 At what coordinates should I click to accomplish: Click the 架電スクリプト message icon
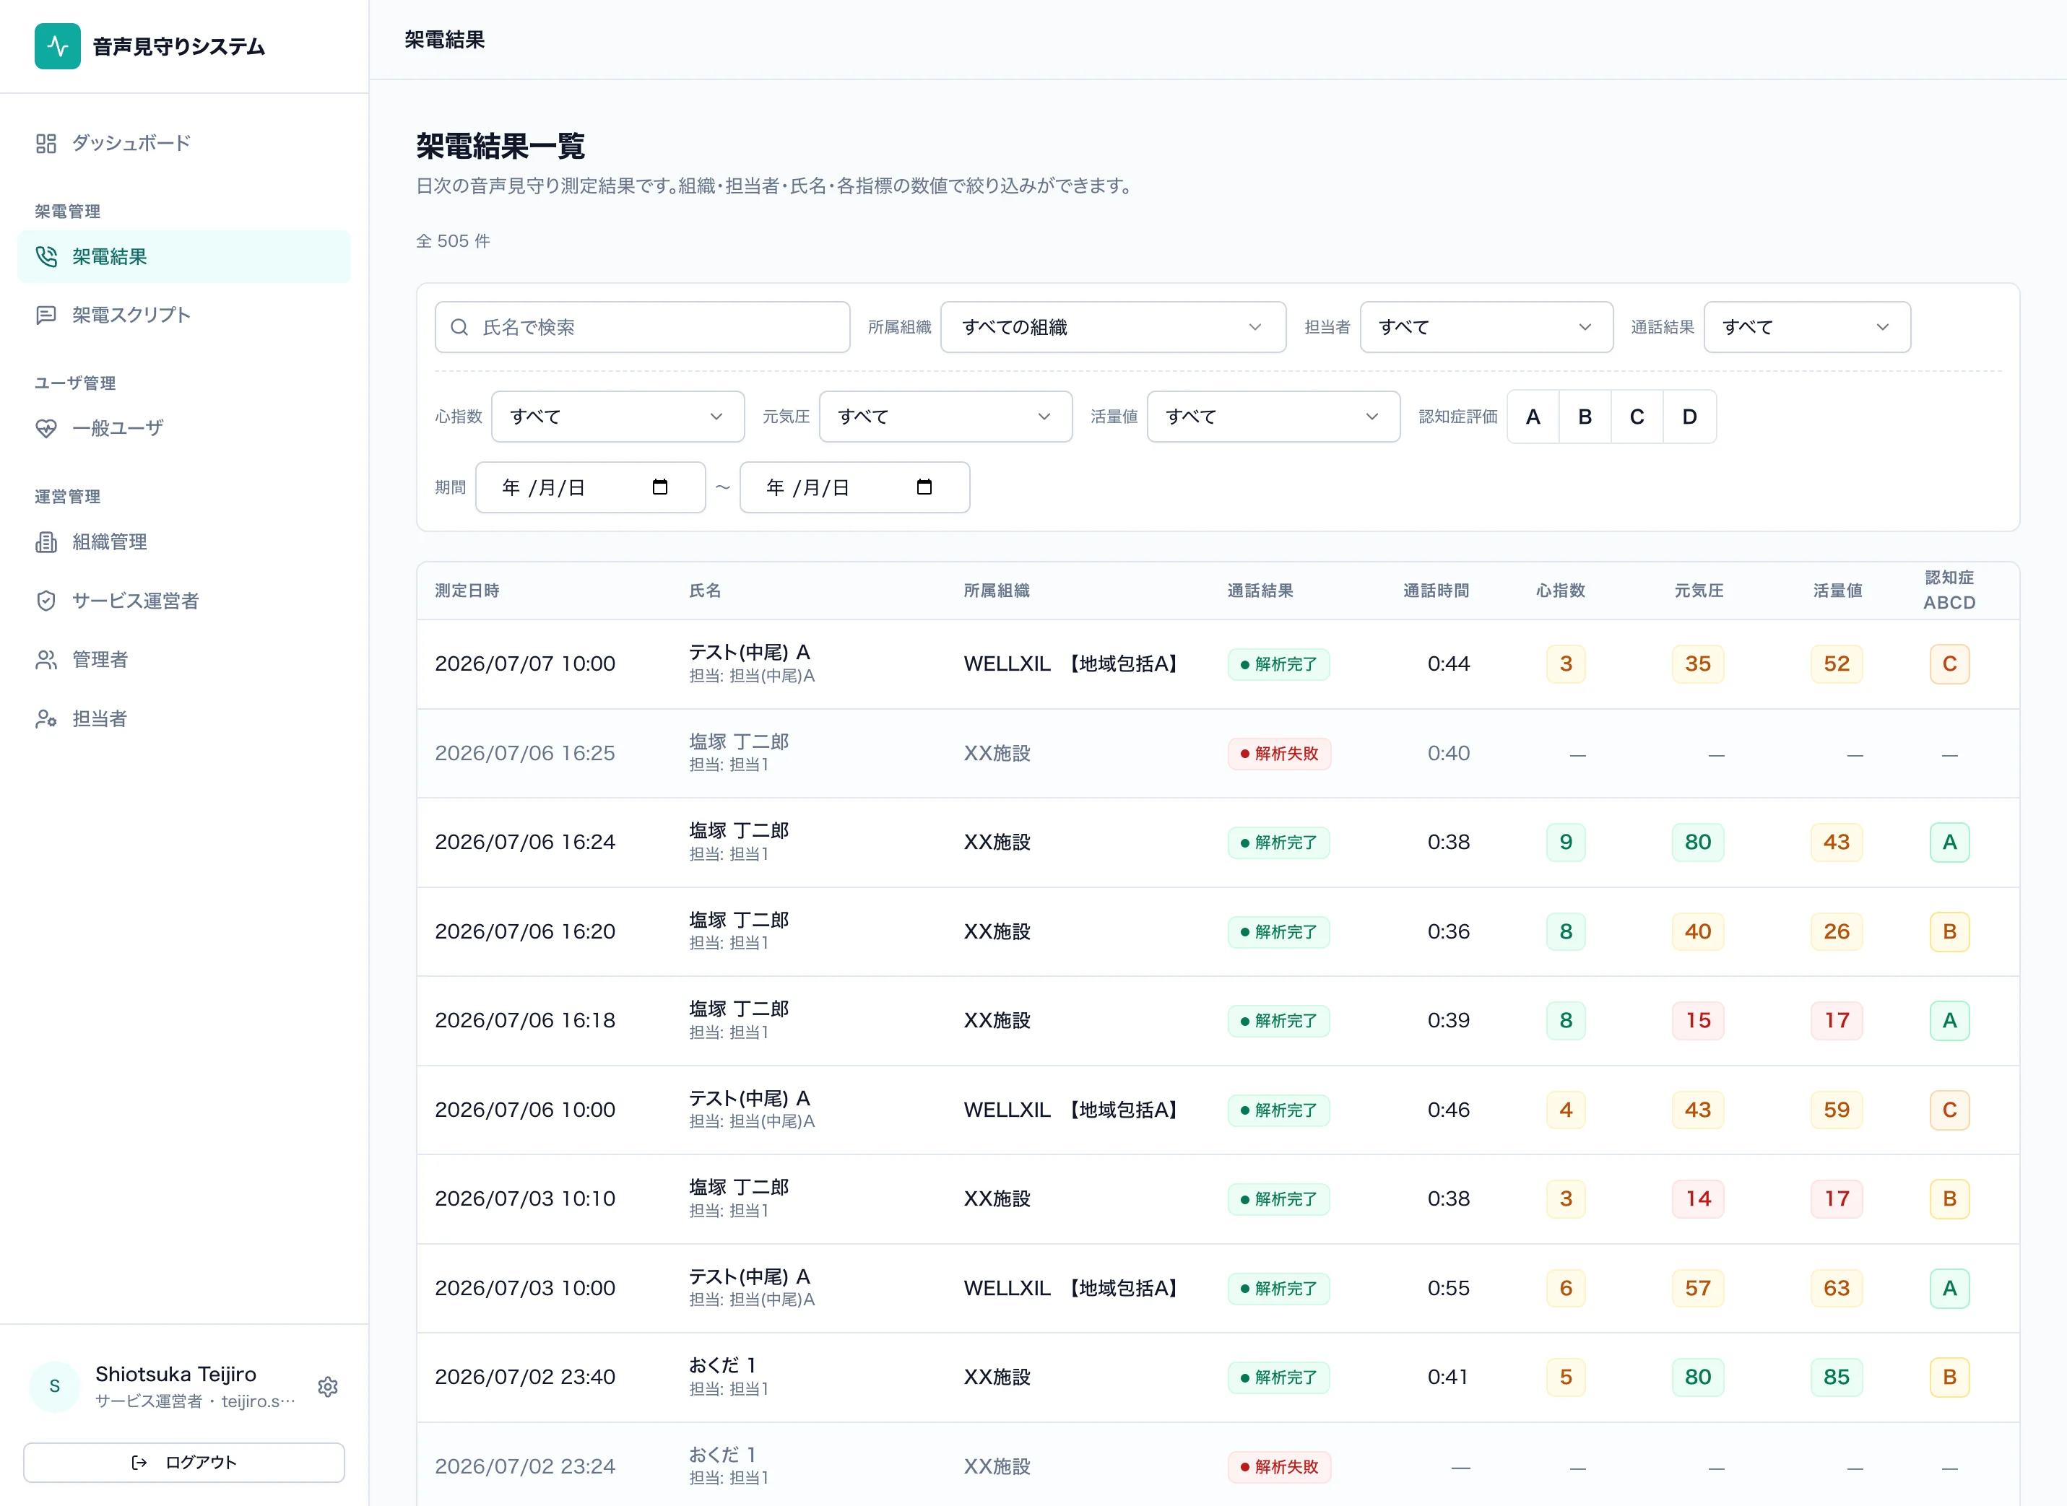tap(46, 315)
